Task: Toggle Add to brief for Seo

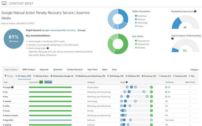Action: (x=190, y=97)
